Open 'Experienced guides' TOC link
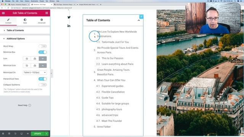Viewport: 244px width, 137px height. click(112, 86)
